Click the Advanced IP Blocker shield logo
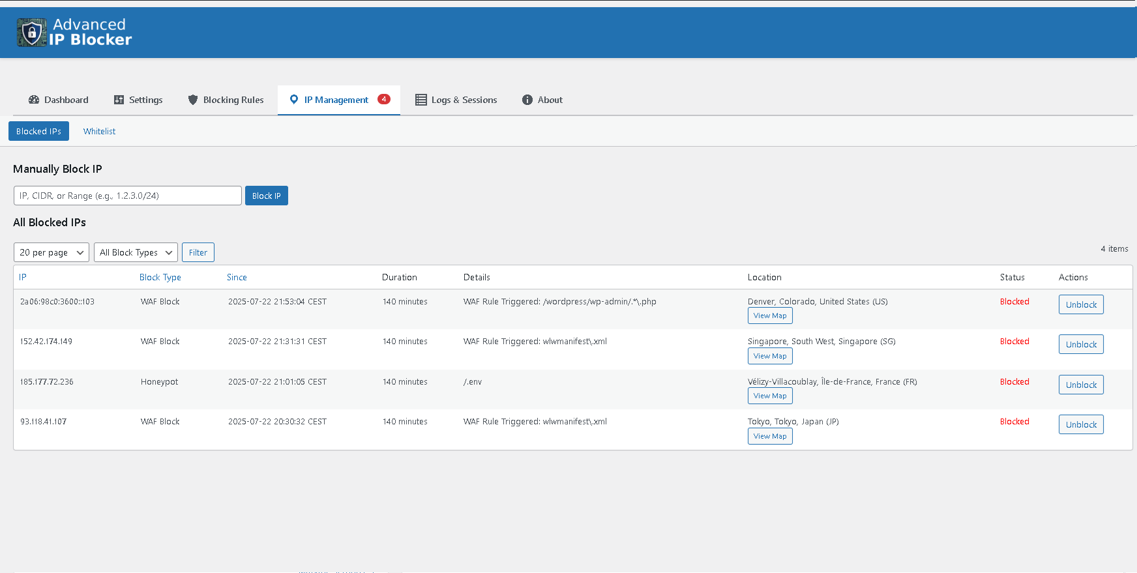Viewport: 1137px width, 573px height. point(31,33)
